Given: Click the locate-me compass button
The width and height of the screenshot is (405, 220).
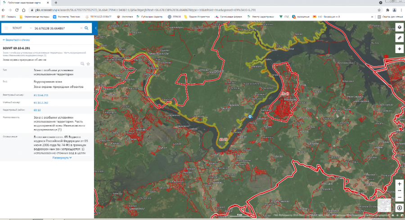Looking at the screenshot, I should coord(399,49).
